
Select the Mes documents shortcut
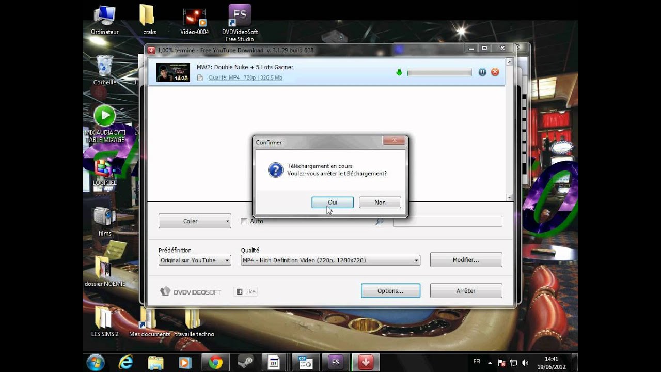coord(150,321)
